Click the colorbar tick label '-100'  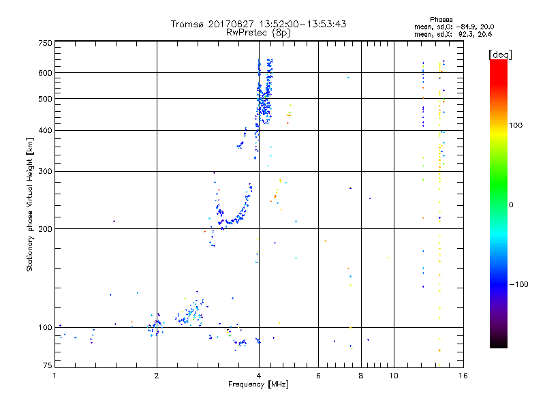click(518, 284)
